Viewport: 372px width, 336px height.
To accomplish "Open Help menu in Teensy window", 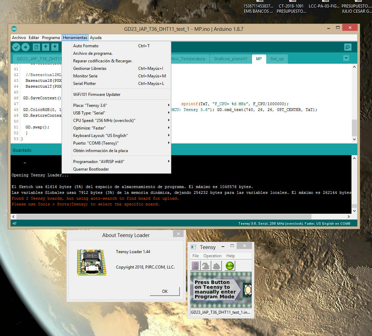I will click(x=230, y=256).
